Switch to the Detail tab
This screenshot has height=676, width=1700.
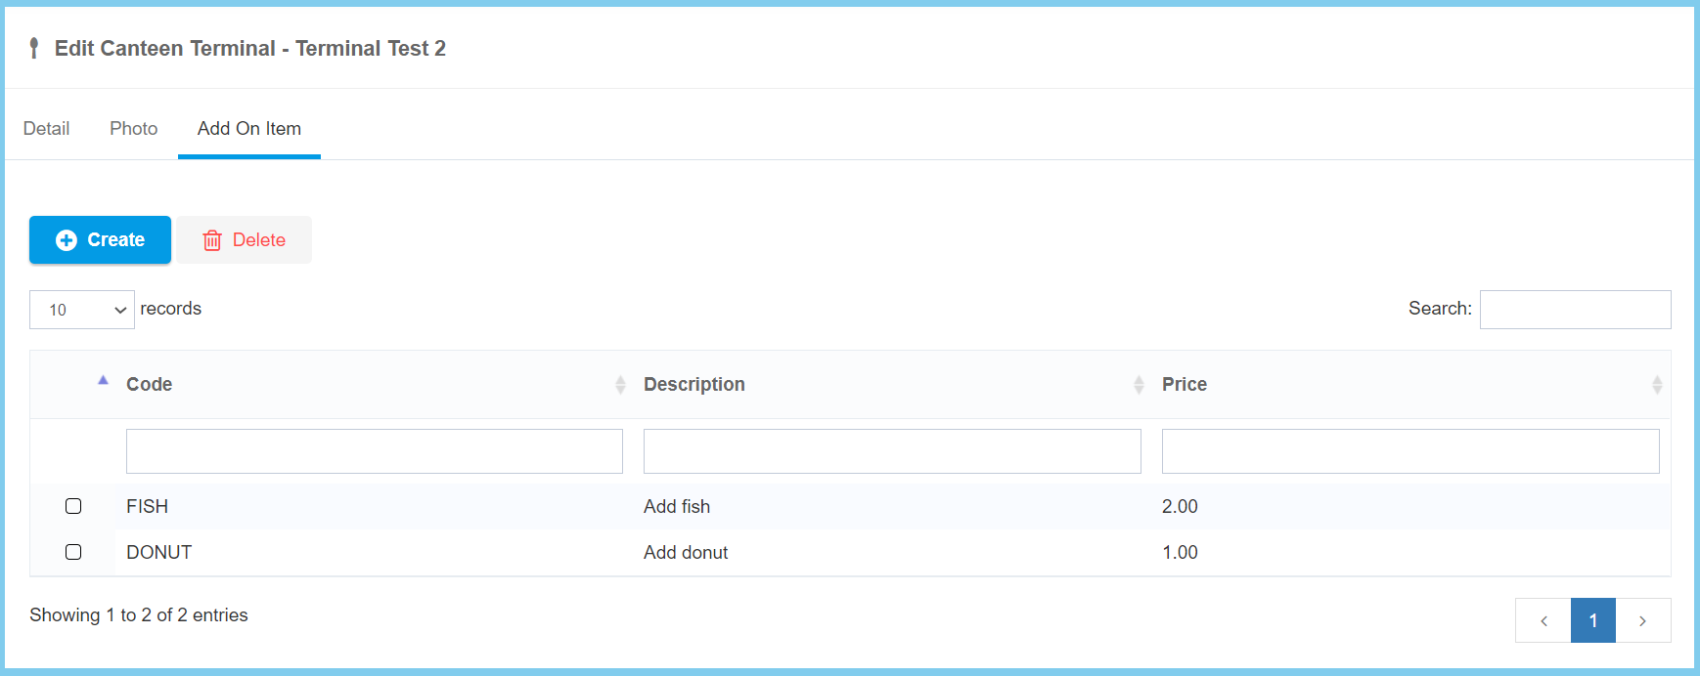pos(46,129)
